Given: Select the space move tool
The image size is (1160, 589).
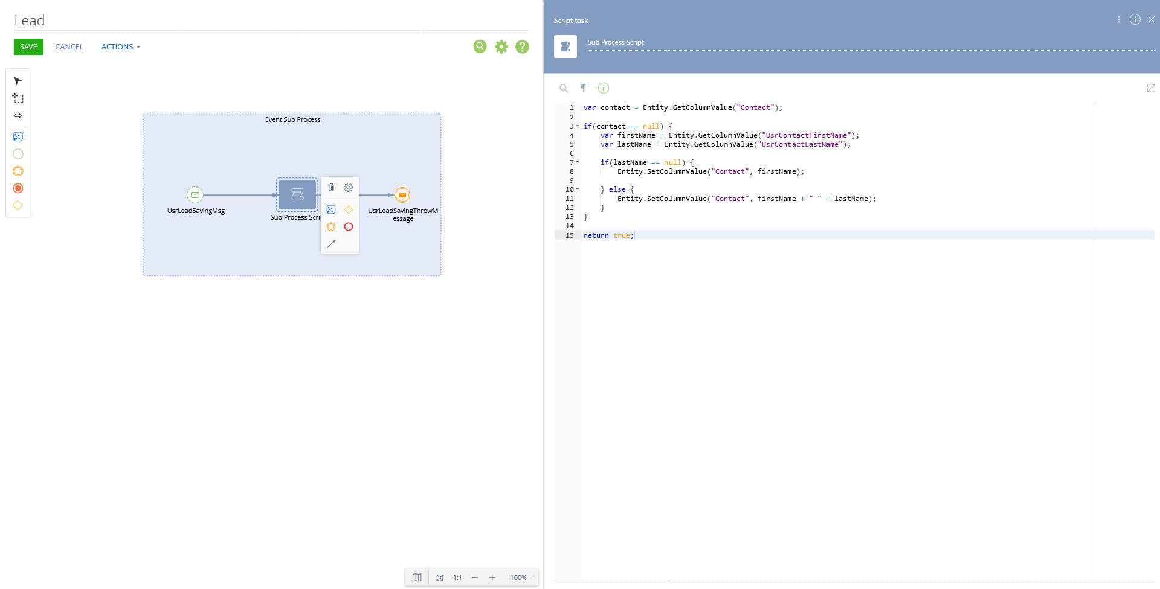Looking at the screenshot, I should pos(18,116).
